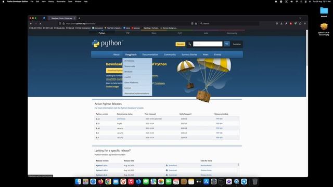The image size is (333, 187).
Task: Open Music app from the Dock
Action: (x=131, y=182)
